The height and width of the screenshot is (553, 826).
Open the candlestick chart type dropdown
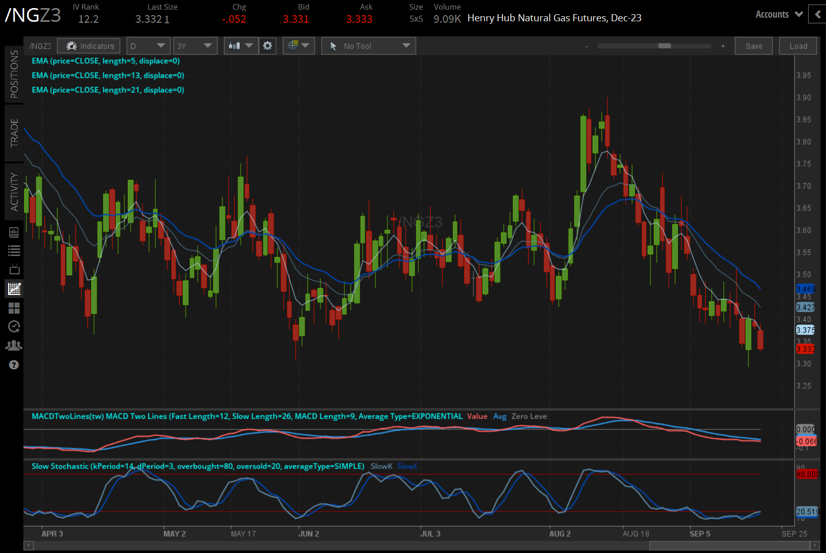click(x=240, y=46)
